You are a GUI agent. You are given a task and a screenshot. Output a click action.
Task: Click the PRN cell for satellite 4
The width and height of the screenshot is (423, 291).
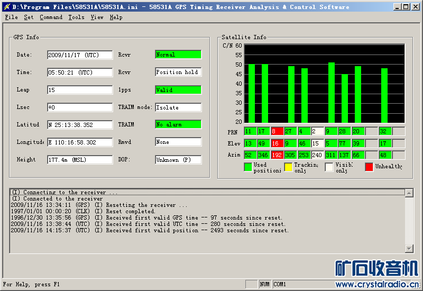point(304,131)
